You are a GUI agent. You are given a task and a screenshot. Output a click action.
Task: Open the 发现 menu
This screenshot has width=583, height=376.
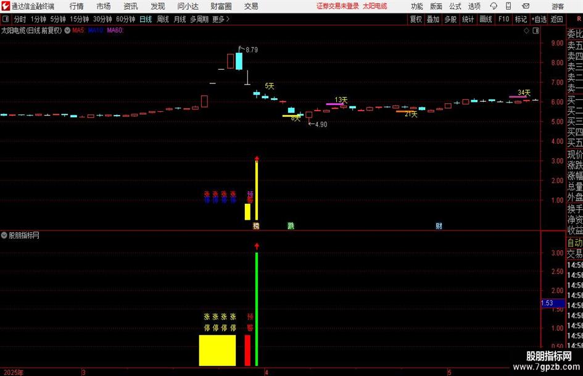click(158, 6)
